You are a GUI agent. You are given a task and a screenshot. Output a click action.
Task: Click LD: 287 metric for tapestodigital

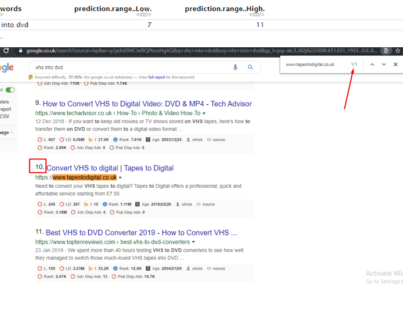(70, 204)
